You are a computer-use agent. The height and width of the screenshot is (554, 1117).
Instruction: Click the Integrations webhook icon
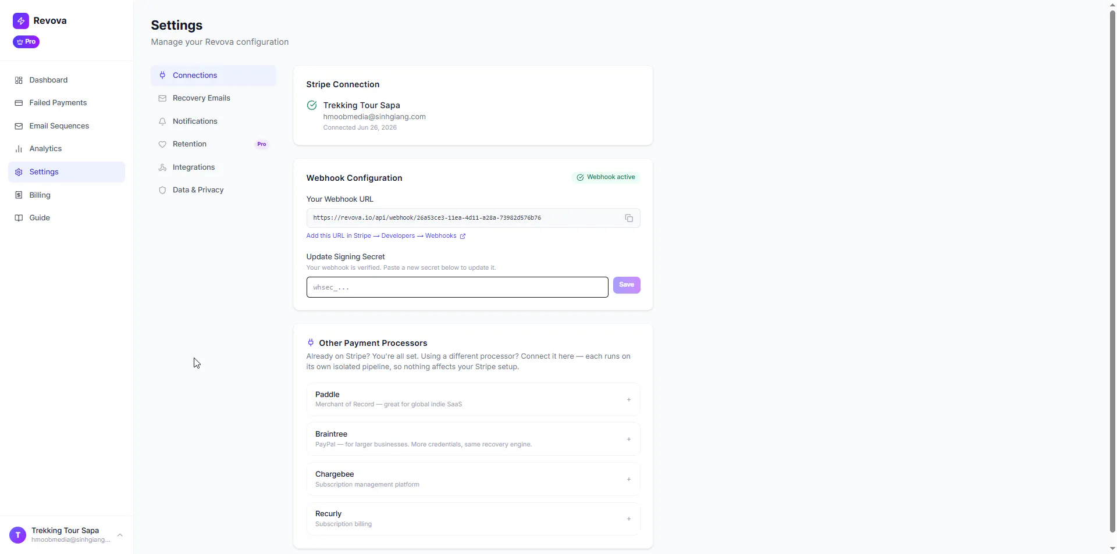(x=162, y=167)
